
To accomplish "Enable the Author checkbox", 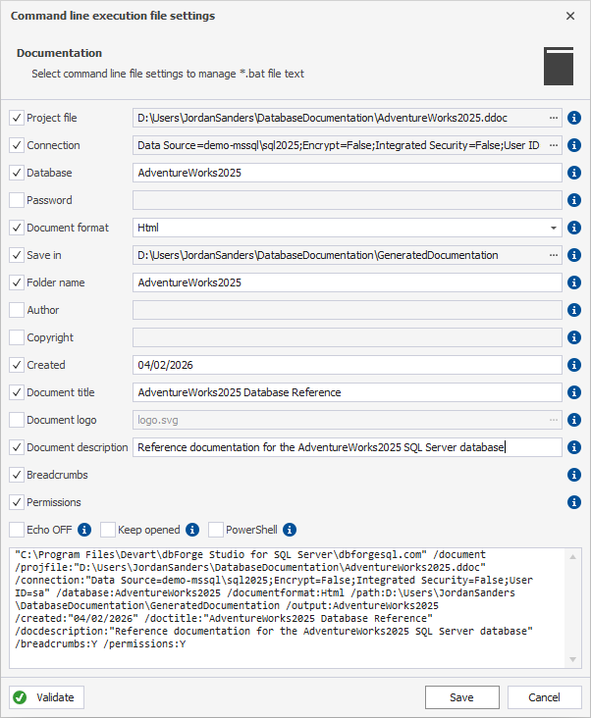I will pyautogui.click(x=17, y=310).
